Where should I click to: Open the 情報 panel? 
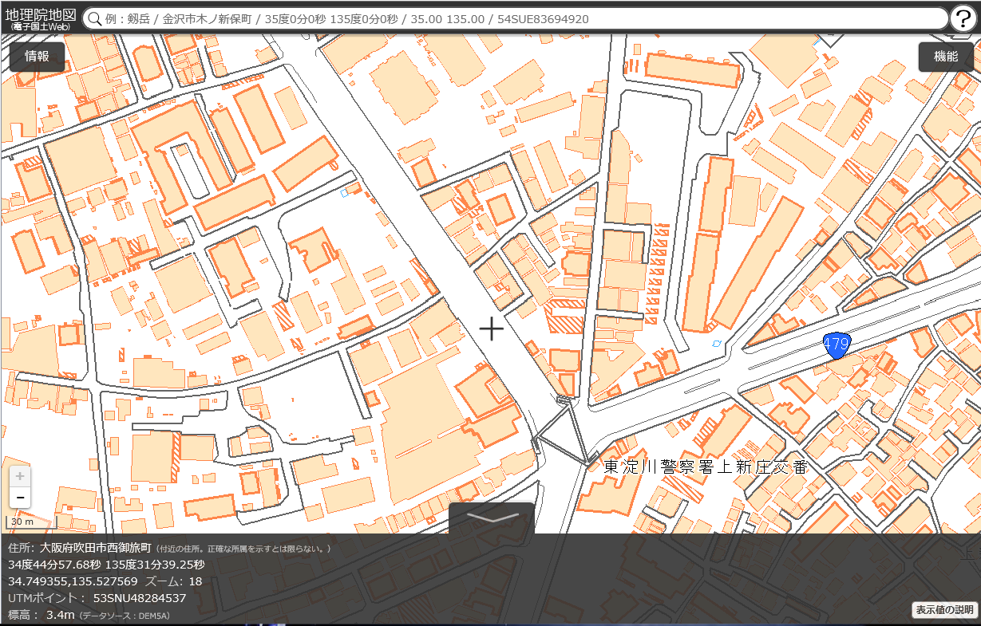point(37,57)
